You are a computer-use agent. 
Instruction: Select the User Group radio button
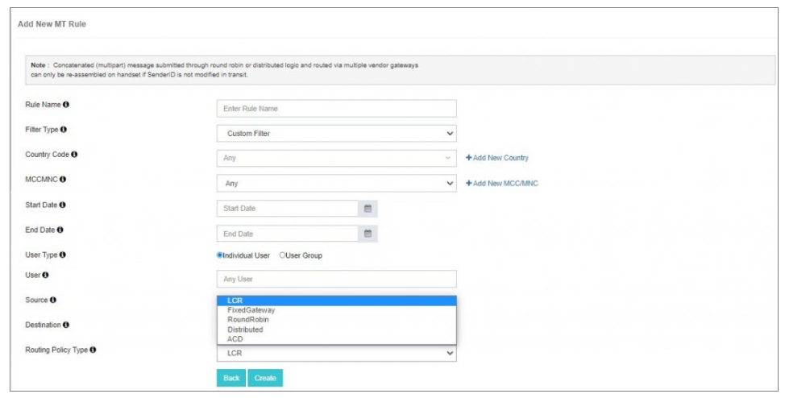[283, 255]
